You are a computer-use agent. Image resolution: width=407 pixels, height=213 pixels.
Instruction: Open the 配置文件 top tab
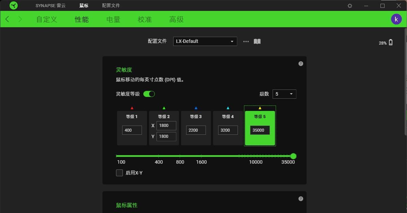(x=111, y=5)
